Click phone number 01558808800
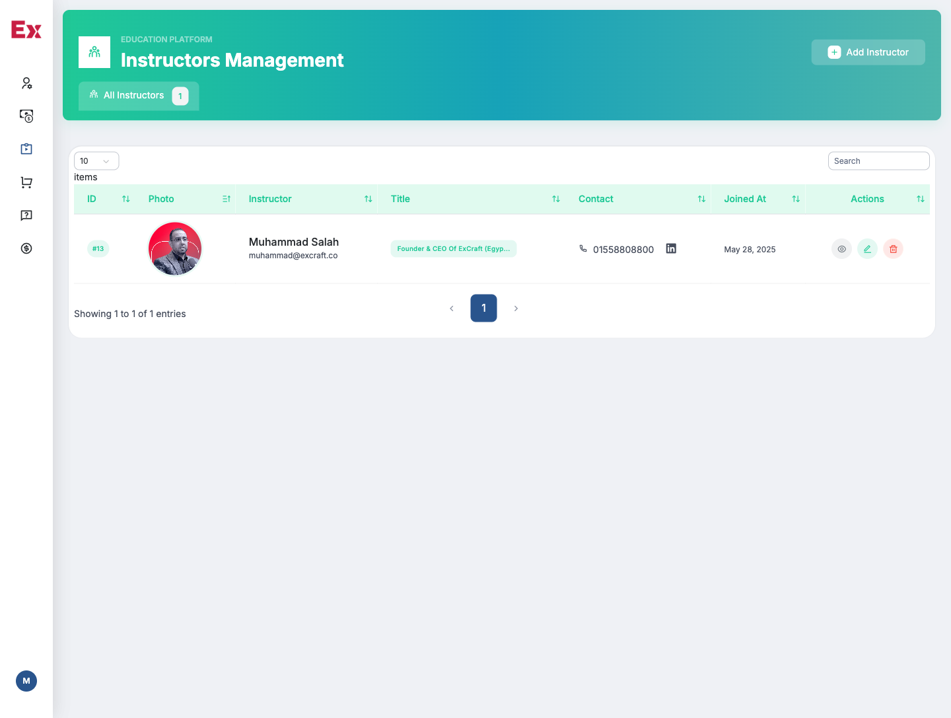Screen dimensions: 951x718 tap(623, 250)
